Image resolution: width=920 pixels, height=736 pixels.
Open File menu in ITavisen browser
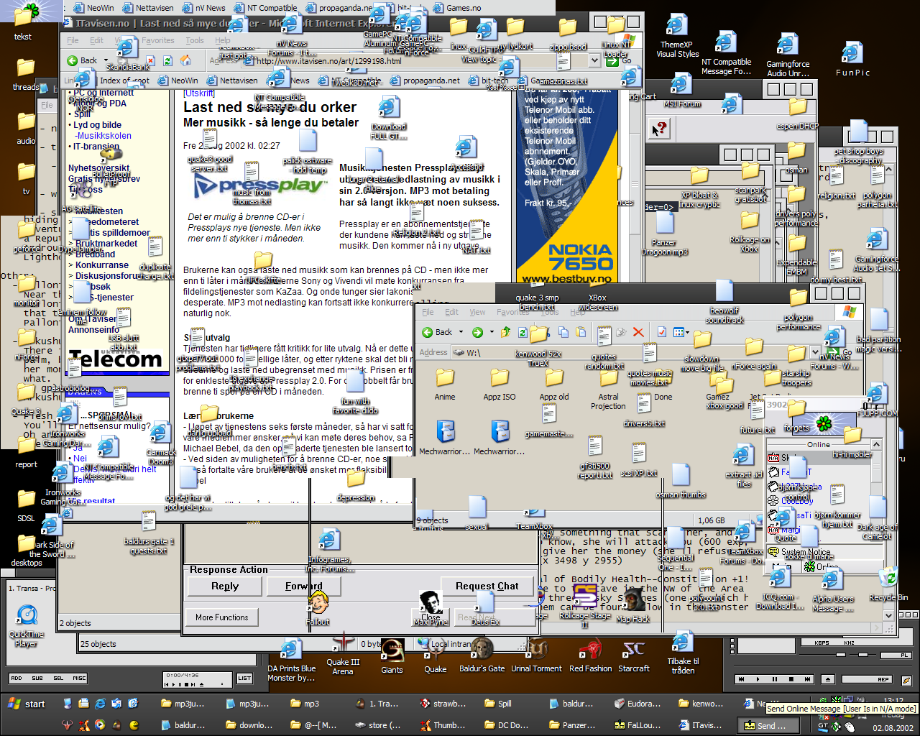pyautogui.click(x=73, y=40)
